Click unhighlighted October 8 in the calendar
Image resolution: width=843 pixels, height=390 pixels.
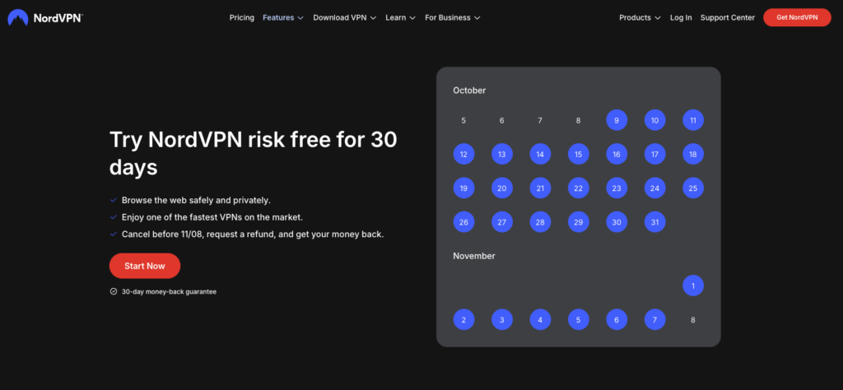[579, 120]
